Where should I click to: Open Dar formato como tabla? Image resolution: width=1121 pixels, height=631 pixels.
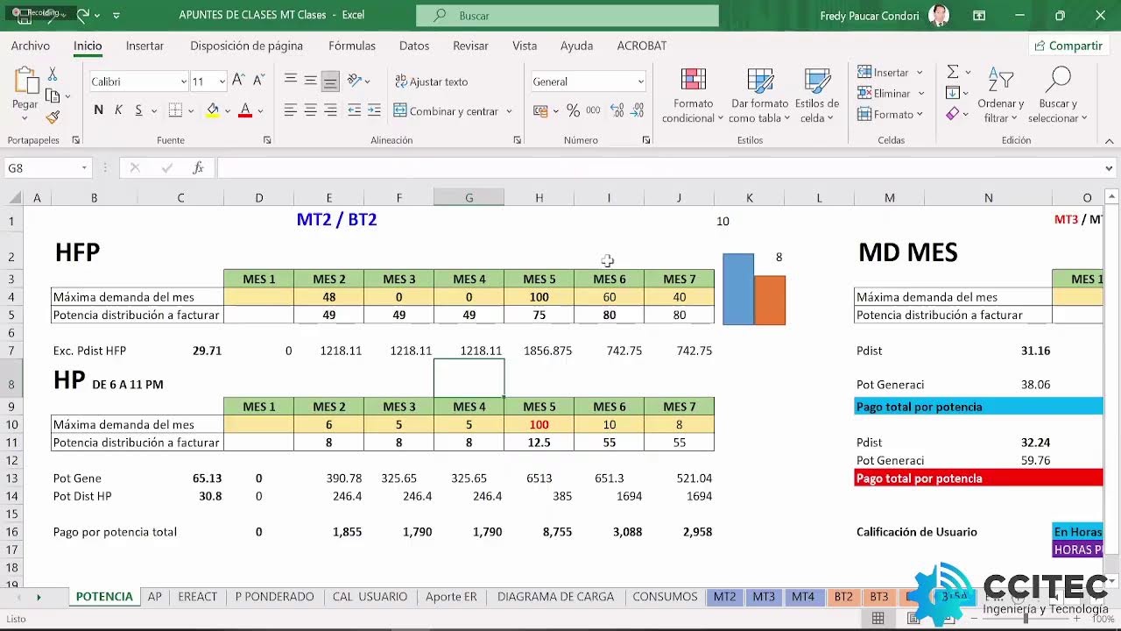pyautogui.click(x=759, y=96)
